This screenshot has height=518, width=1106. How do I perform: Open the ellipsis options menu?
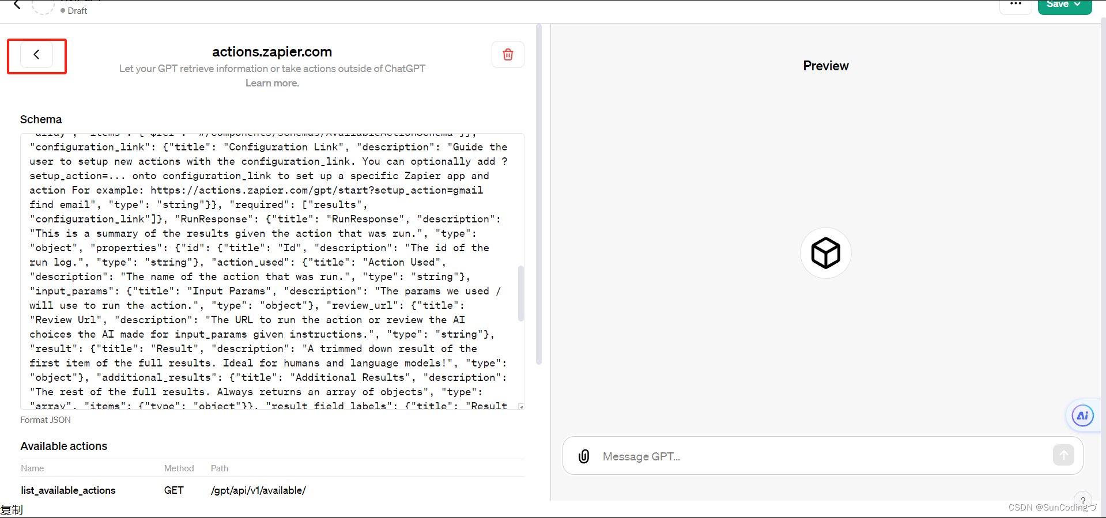[x=1016, y=5]
